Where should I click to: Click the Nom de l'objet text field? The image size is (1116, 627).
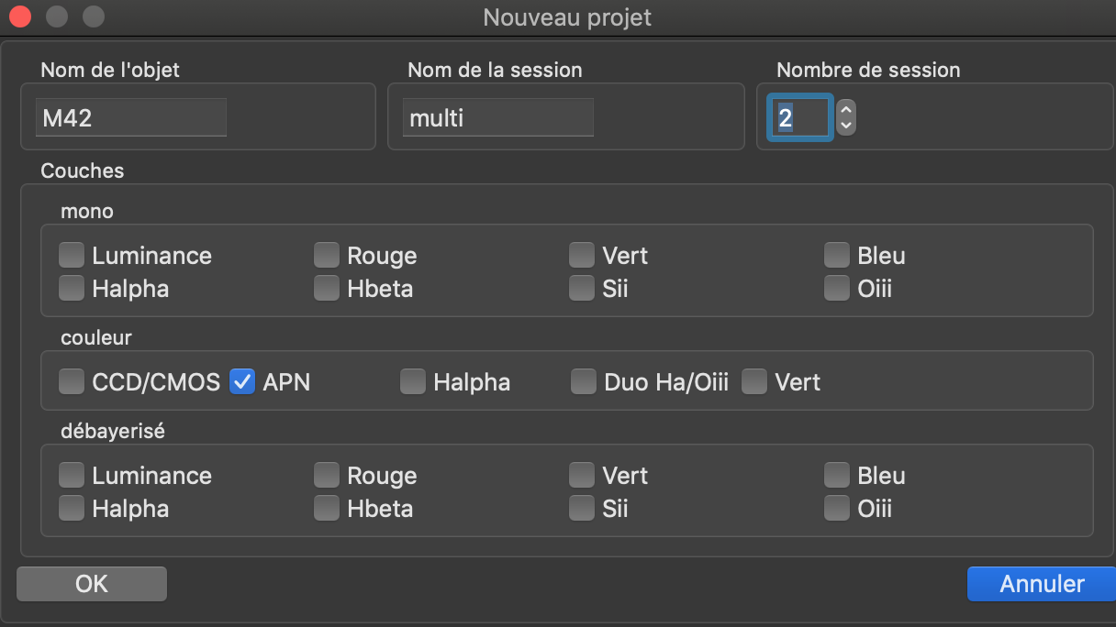click(130, 118)
